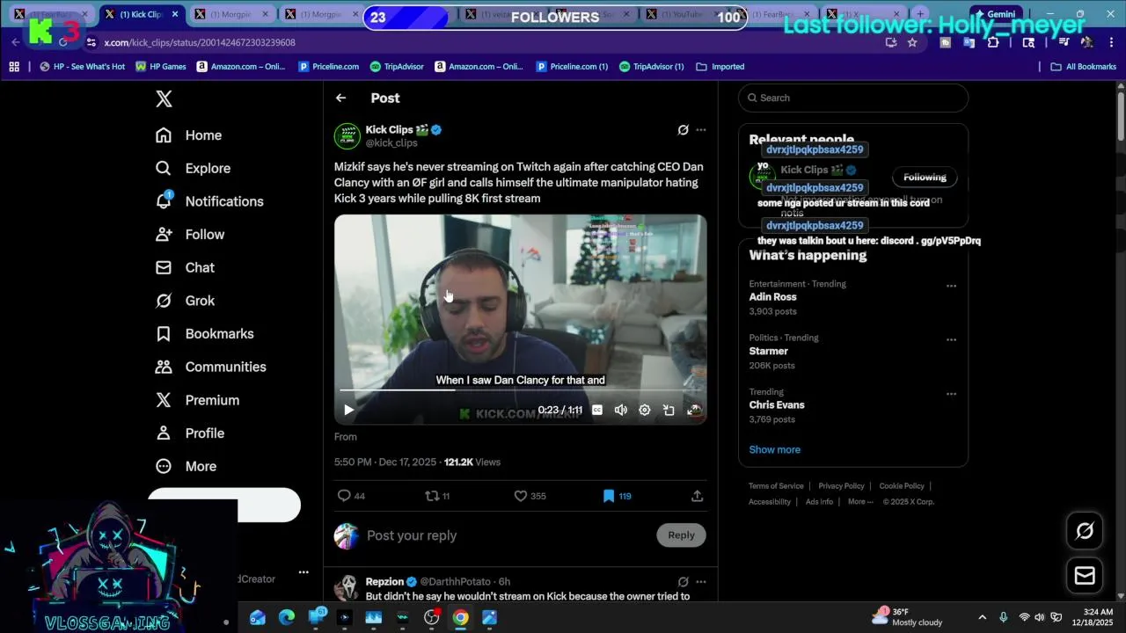Open the Gemini button in Chrome
Screen dimensions: 1126x633
pos(994,14)
